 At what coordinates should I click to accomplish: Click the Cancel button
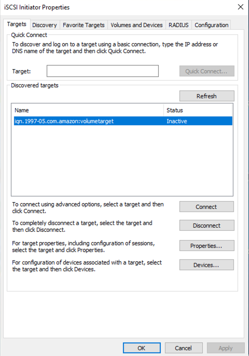click(184, 348)
